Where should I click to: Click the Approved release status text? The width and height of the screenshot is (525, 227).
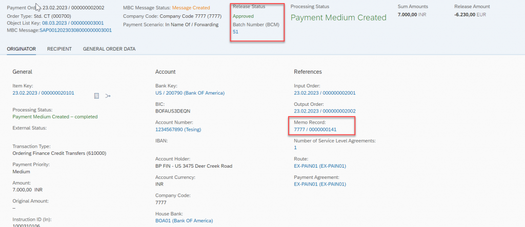[244, 16]
